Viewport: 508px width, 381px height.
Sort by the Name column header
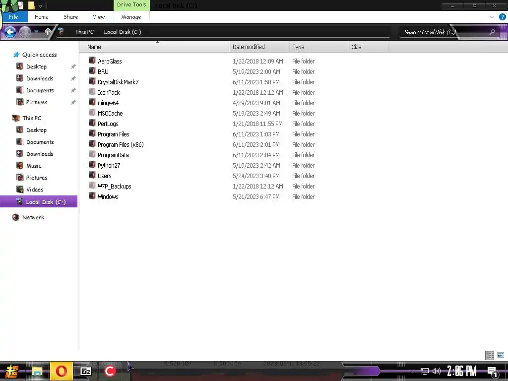(154, 47)
